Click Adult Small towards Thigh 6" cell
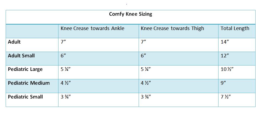Image resolution: width=261 pixels, height=118 pixels. point(143,56)
